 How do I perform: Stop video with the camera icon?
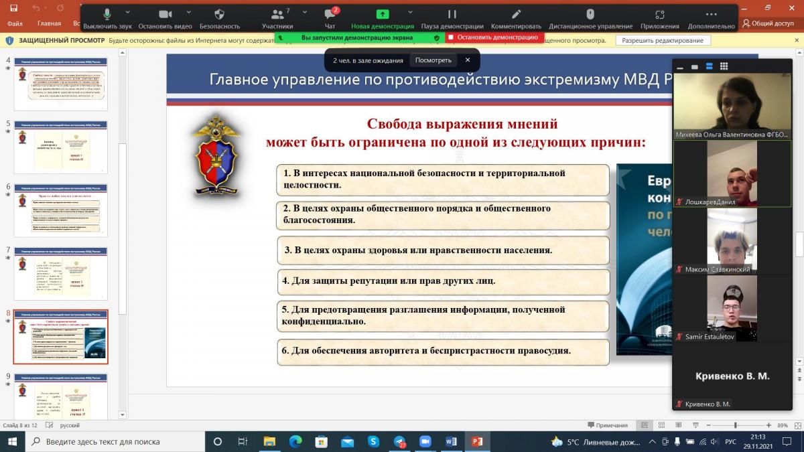tap(165, 19)
